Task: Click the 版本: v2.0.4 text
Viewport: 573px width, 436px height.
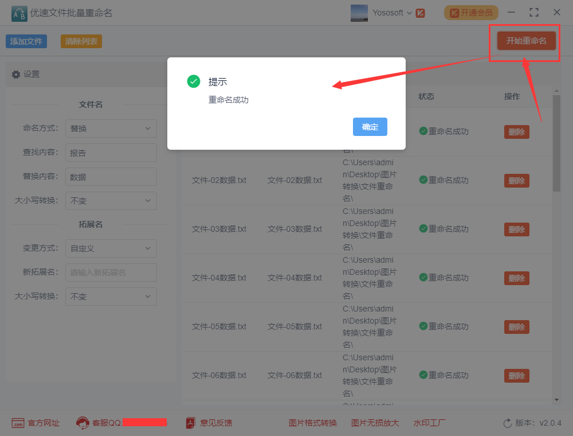Action: 538,423
